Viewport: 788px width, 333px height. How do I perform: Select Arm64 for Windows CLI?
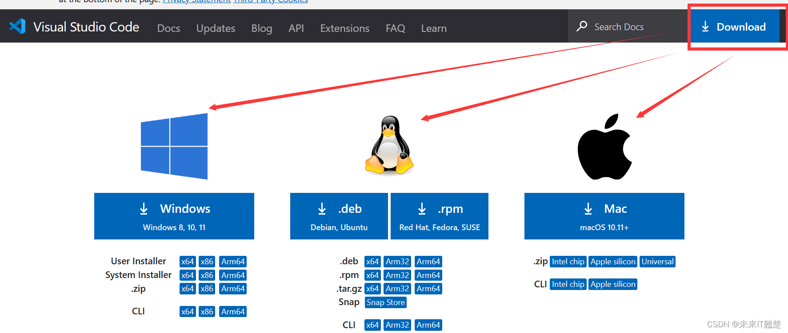point(233,312)
